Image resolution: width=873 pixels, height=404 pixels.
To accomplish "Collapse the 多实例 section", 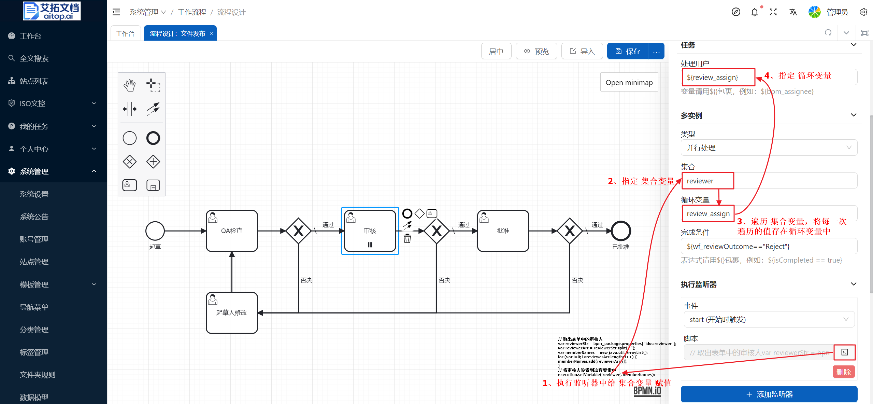I will pos(853,115).
